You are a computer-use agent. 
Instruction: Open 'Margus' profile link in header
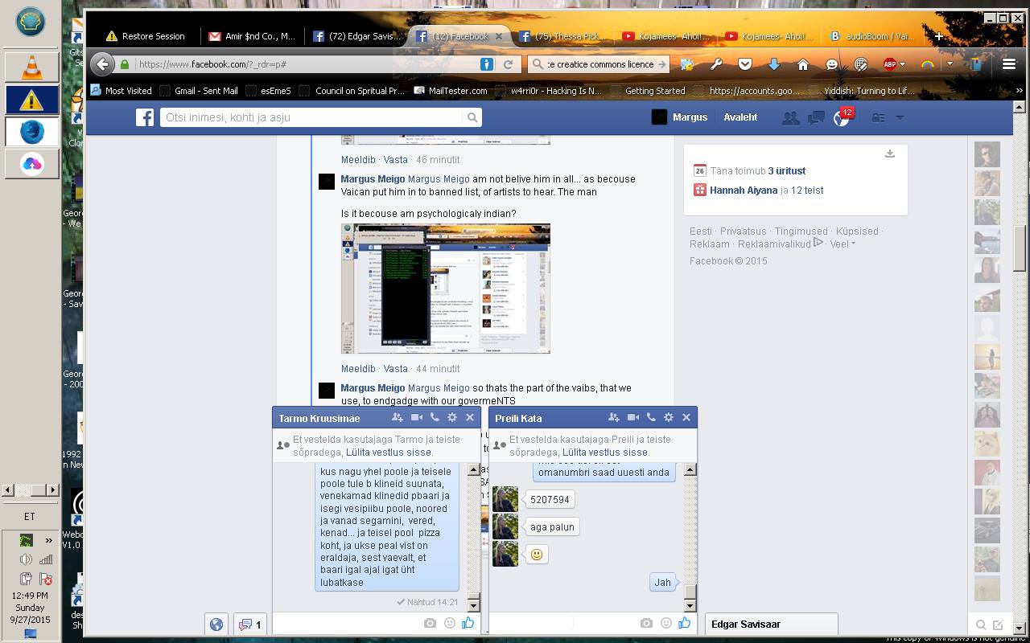pyautogui.click(x=680, y=117)
